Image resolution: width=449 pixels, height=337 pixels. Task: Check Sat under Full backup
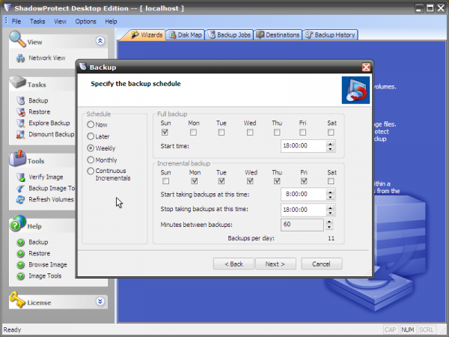331,132
